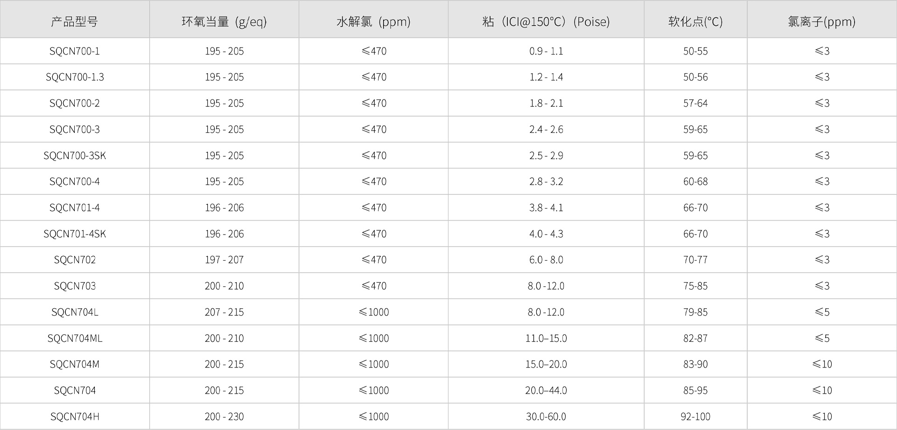Select the 207 - 215 epoxy equivalent cell
This screenshot has width=897, height=430.
click(x=224, y=312)
